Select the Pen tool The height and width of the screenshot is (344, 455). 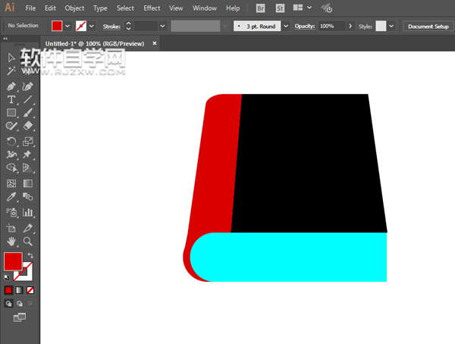pos(11,87)
